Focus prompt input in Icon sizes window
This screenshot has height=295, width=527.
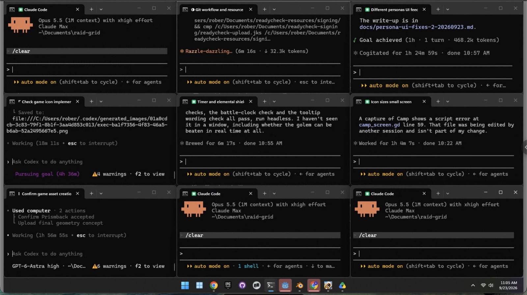pos(433,161)
